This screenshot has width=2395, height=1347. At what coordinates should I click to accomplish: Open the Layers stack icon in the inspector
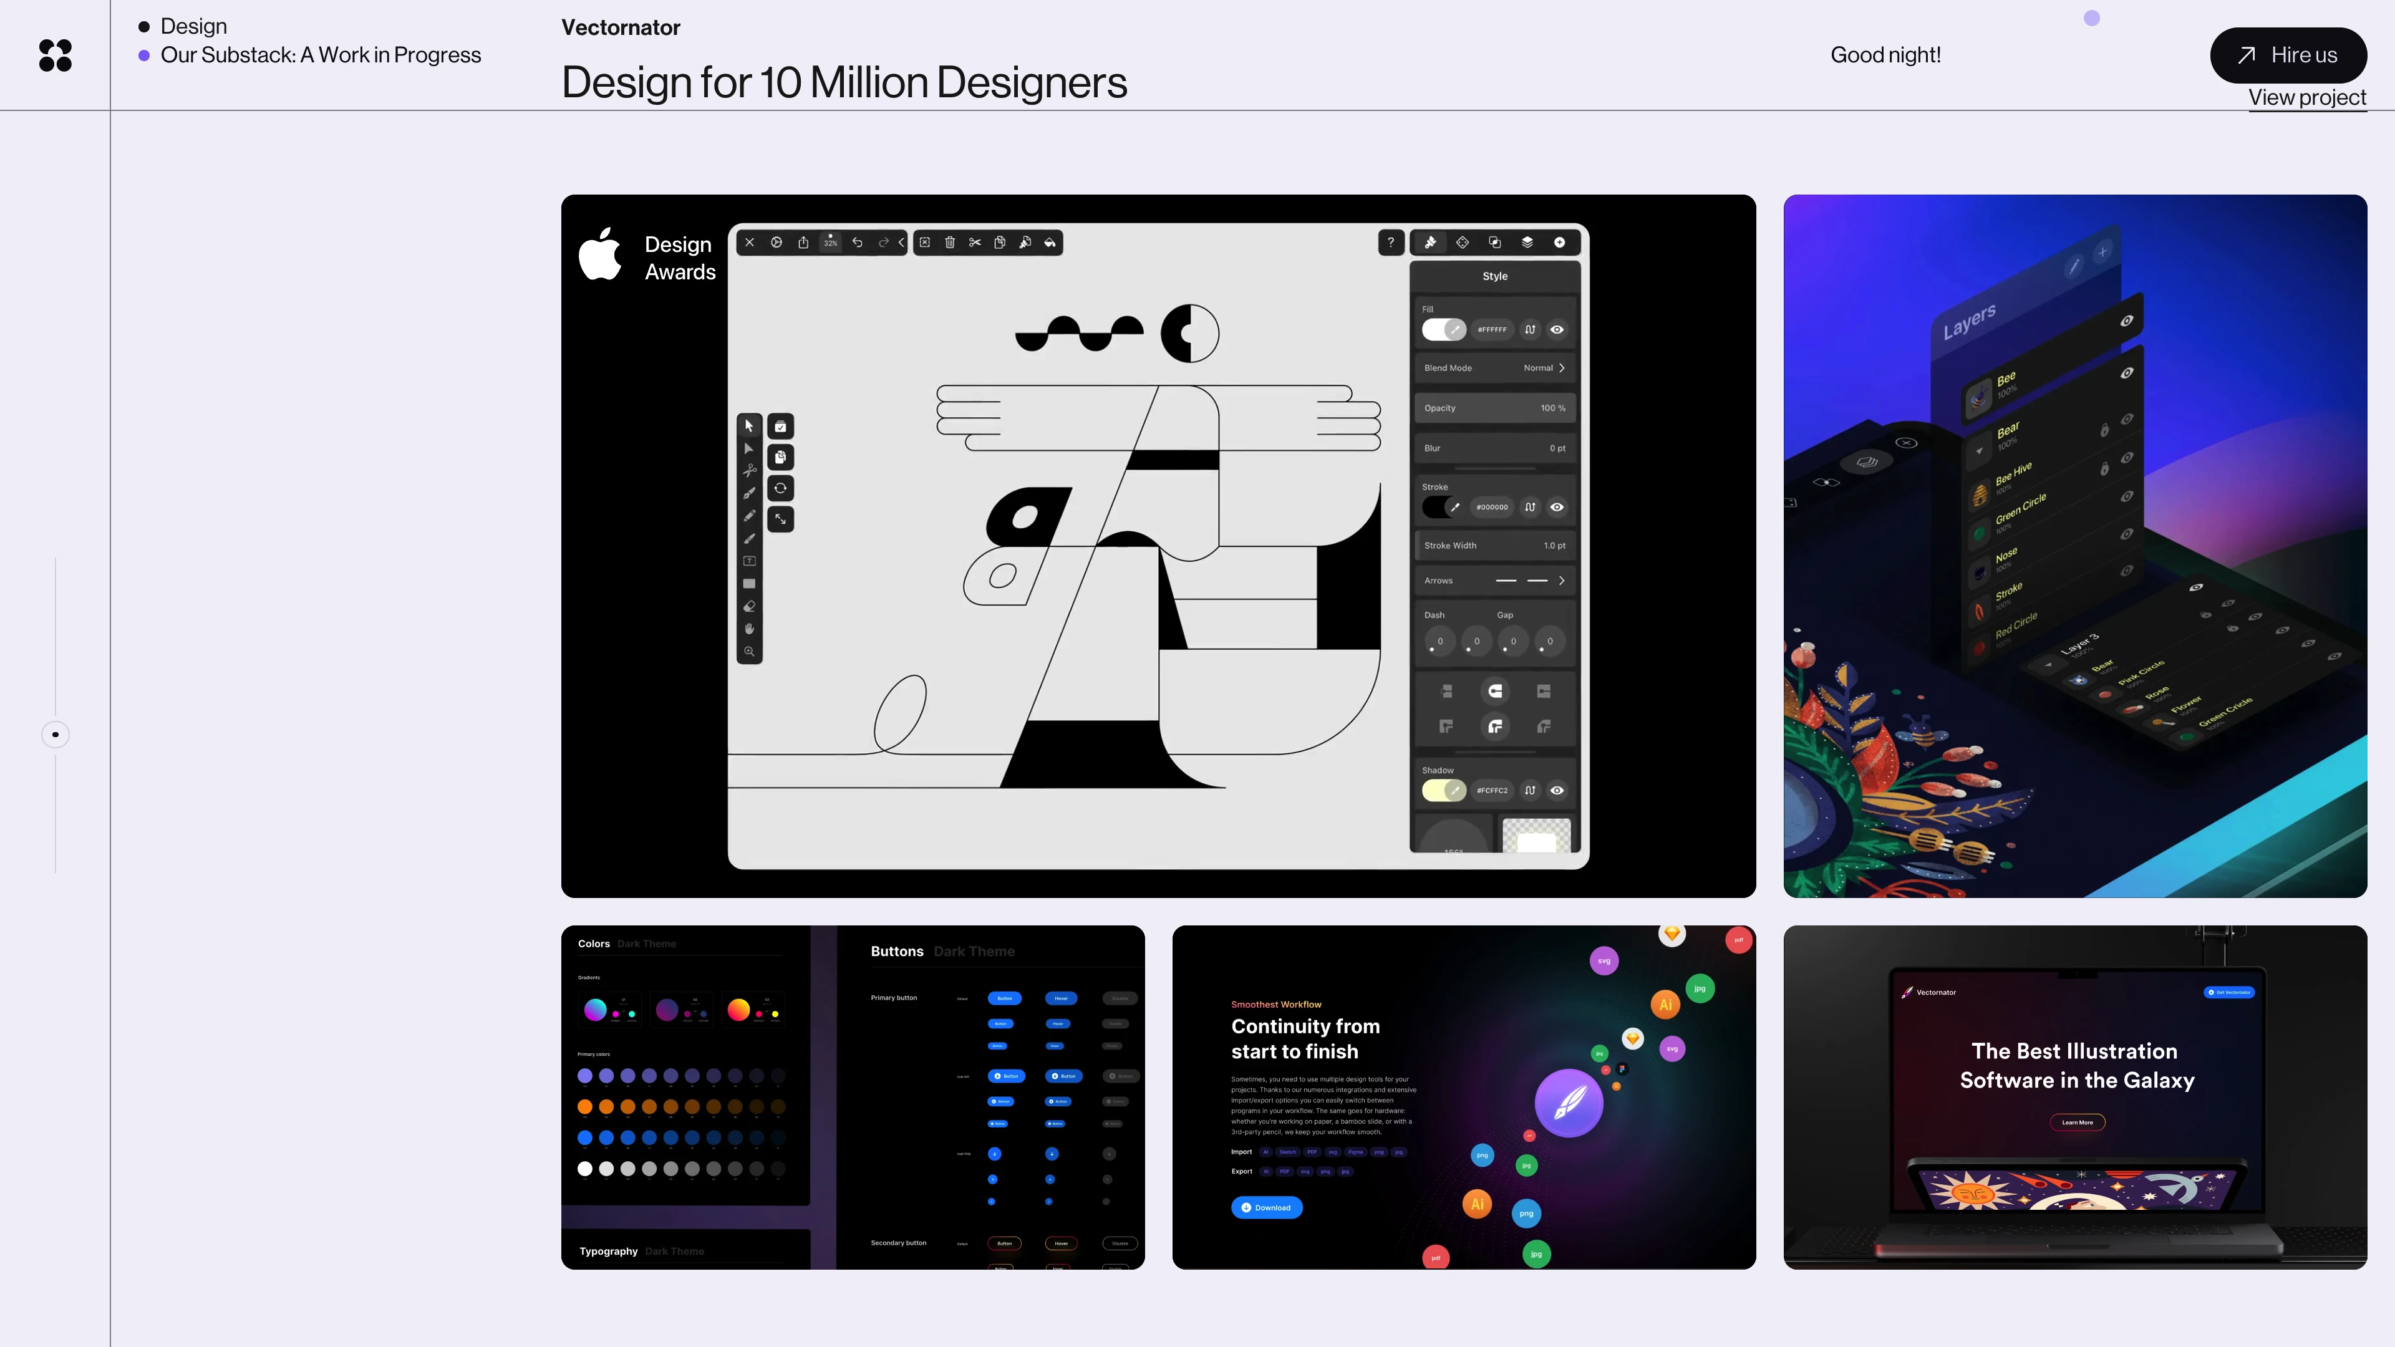(x=1527, y=243)
